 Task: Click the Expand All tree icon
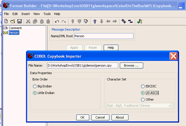[x=124, y=21]
